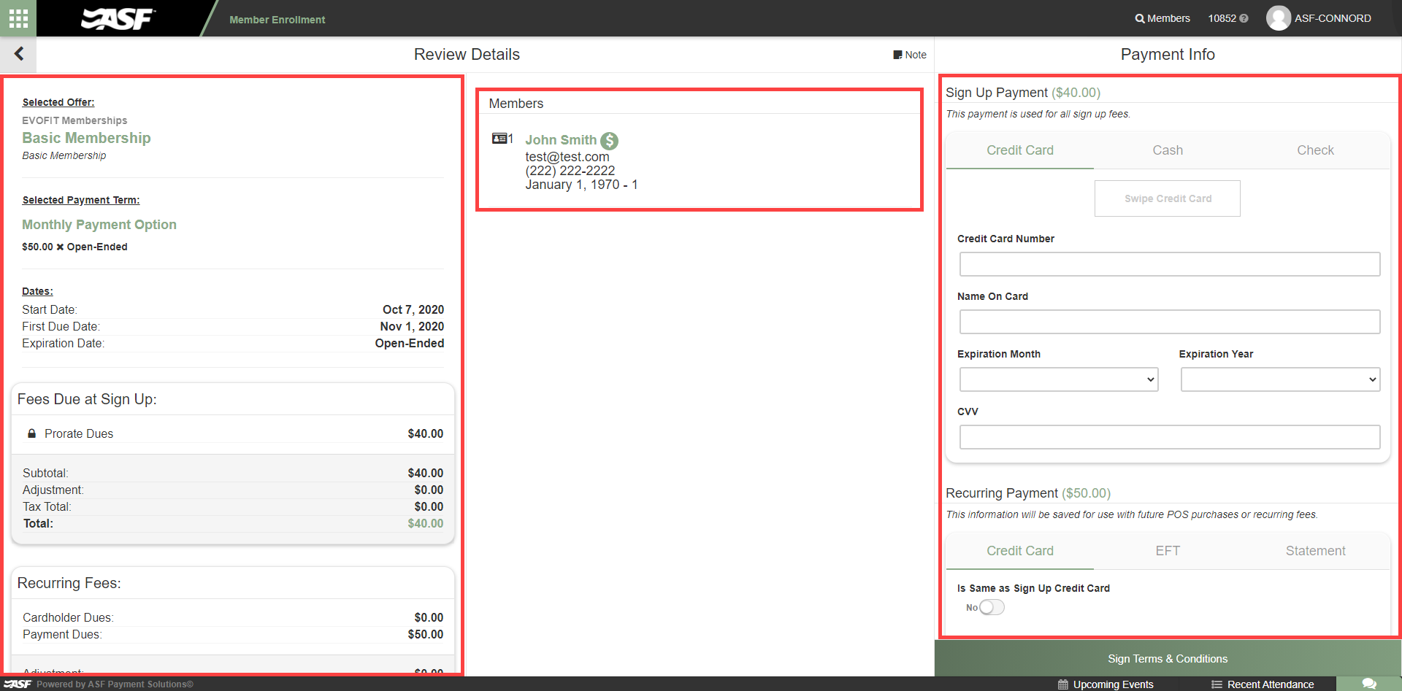Switch Sign Up payment to Check tab
The width and height of the screenshot is (1402, 691).
(1315, 150)
